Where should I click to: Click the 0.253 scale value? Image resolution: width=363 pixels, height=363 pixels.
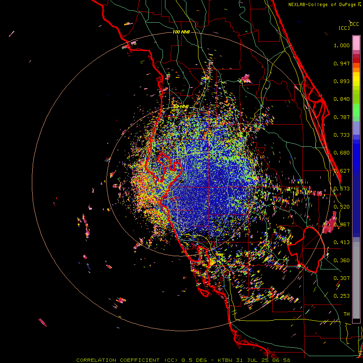tap(342, 296)
